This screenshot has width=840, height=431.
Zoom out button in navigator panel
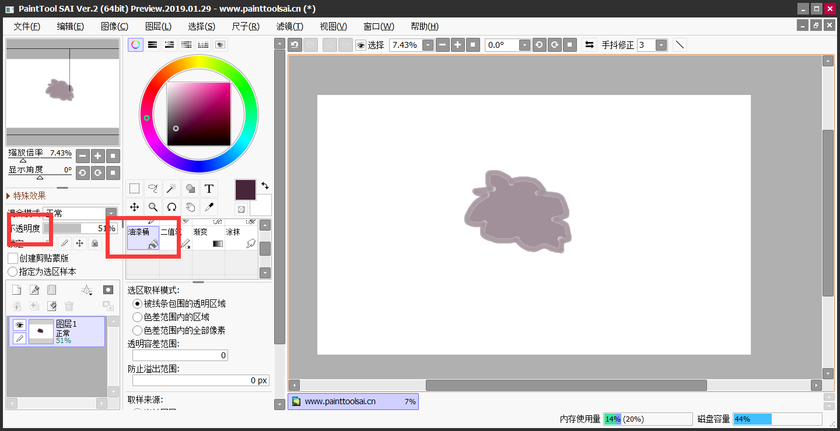(x=83, y=156)
